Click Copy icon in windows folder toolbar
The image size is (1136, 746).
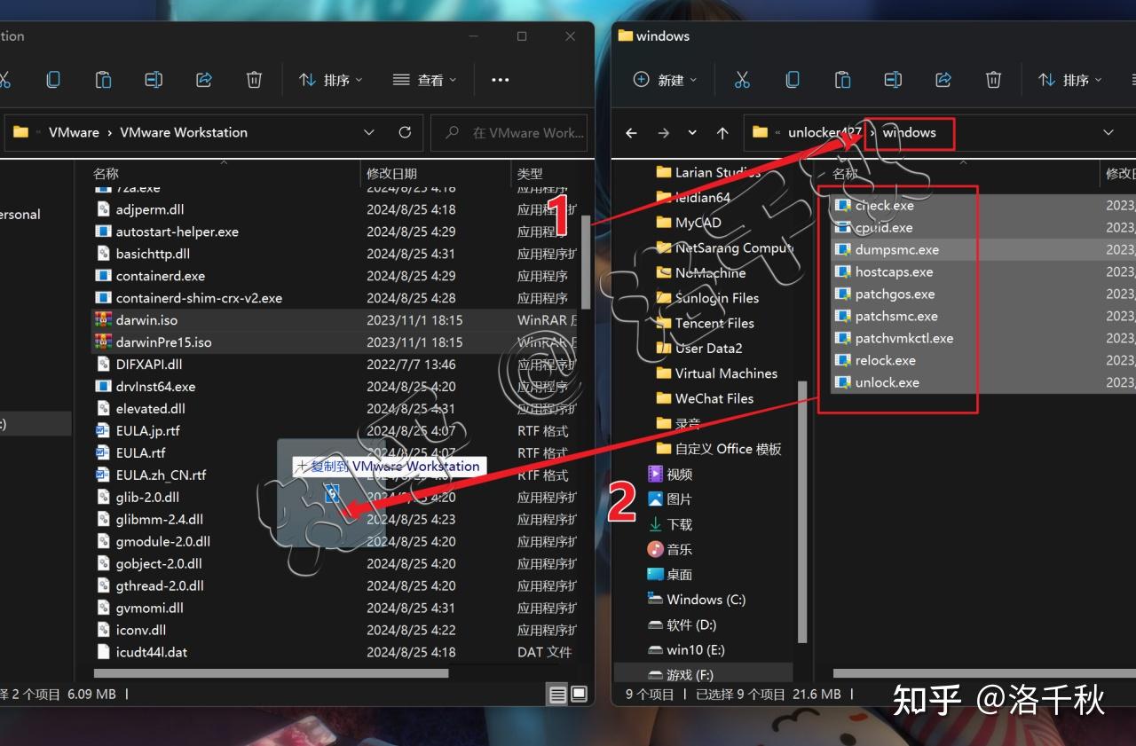(x=793, y=80)
